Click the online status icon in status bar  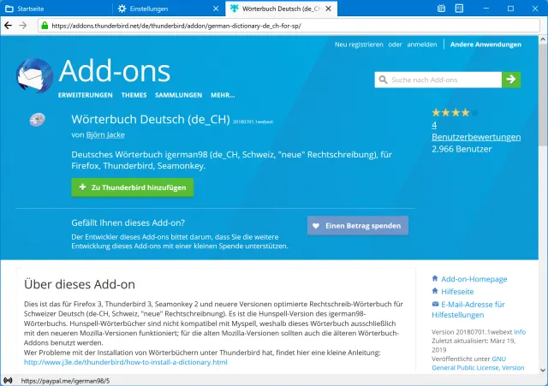click(8, 380)
